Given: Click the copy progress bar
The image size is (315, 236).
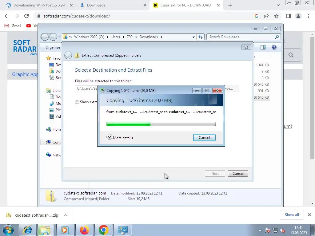Looking at the screenshot, I should 161,124.
